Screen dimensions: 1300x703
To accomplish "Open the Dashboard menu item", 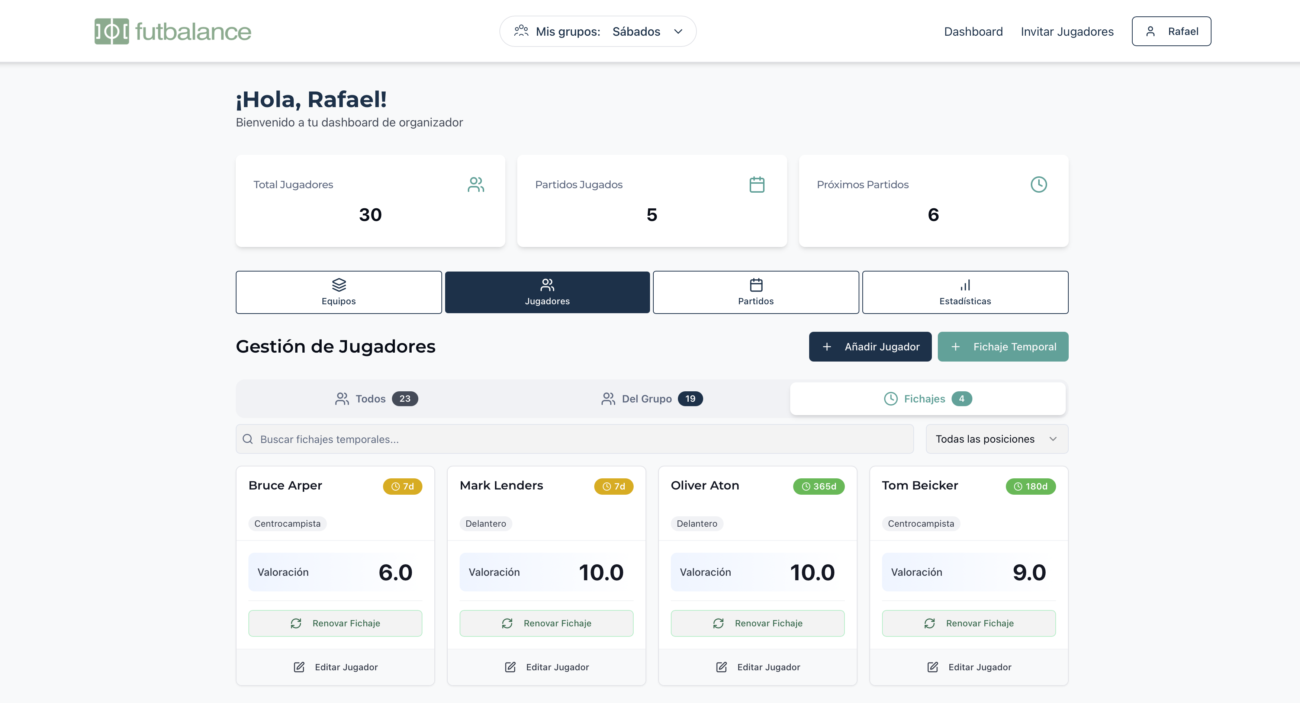I will pyautogui.click(x=973, y=31).
